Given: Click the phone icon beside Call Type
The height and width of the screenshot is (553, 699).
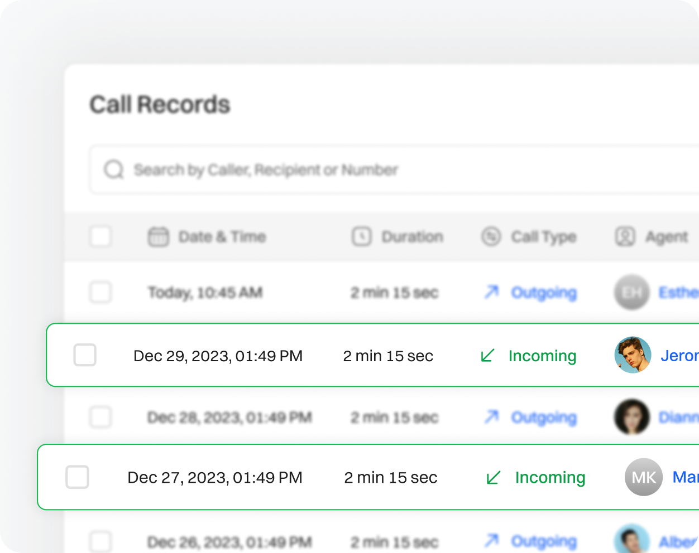Looking at the screenshot, I should [491, 237].
